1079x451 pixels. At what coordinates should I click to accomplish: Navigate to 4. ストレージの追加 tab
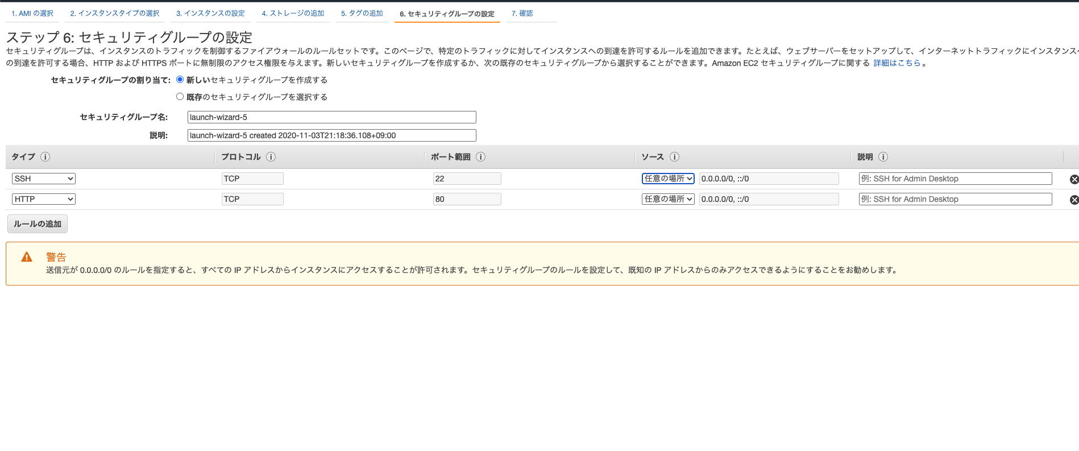tap(293, 13)
